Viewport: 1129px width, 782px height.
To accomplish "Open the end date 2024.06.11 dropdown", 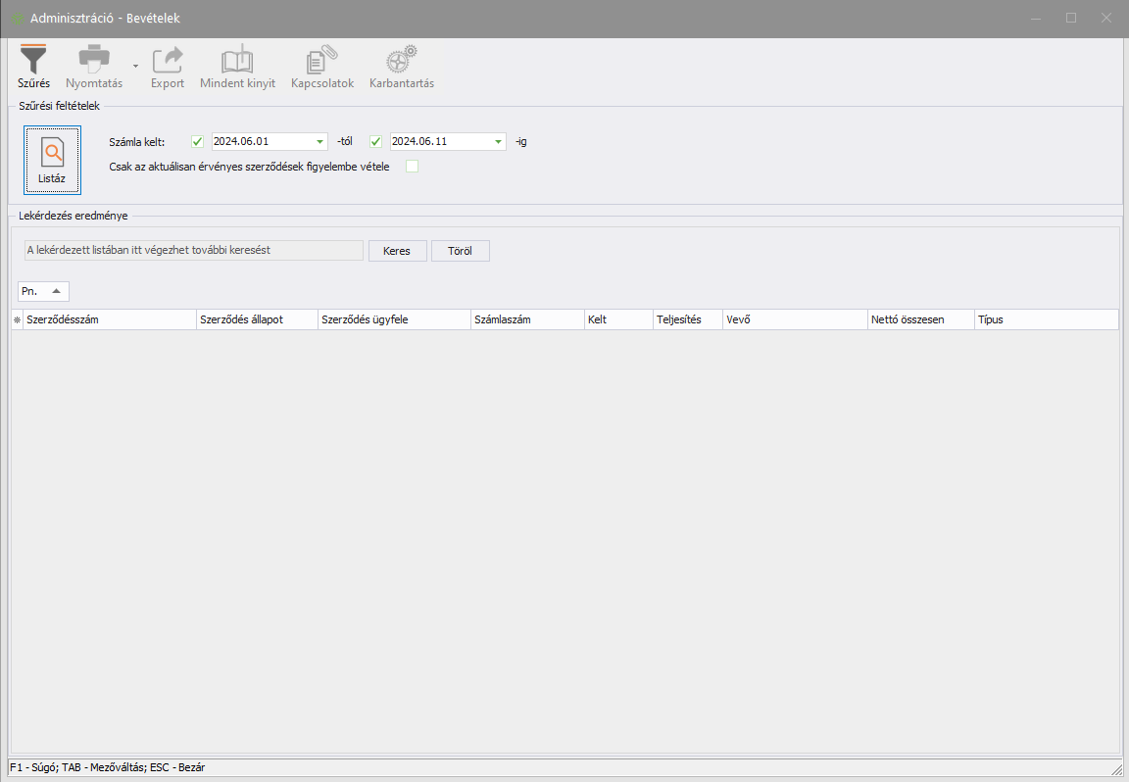I will pos(498,141).
